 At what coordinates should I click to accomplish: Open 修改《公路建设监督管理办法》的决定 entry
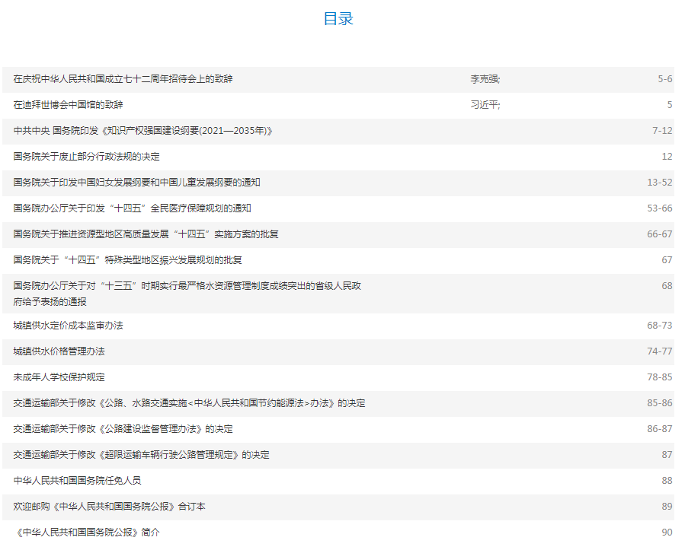[123, 429]
